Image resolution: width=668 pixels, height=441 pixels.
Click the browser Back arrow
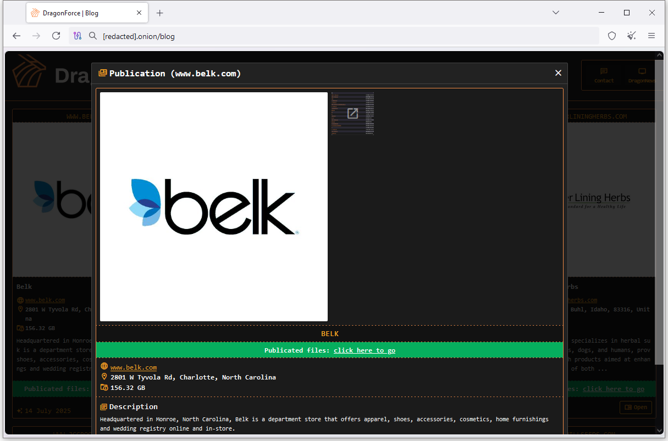[16, 36]
